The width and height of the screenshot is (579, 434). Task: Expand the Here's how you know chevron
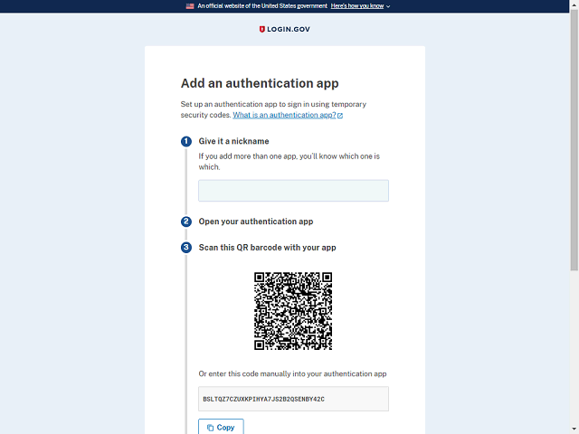coord(388,6)
